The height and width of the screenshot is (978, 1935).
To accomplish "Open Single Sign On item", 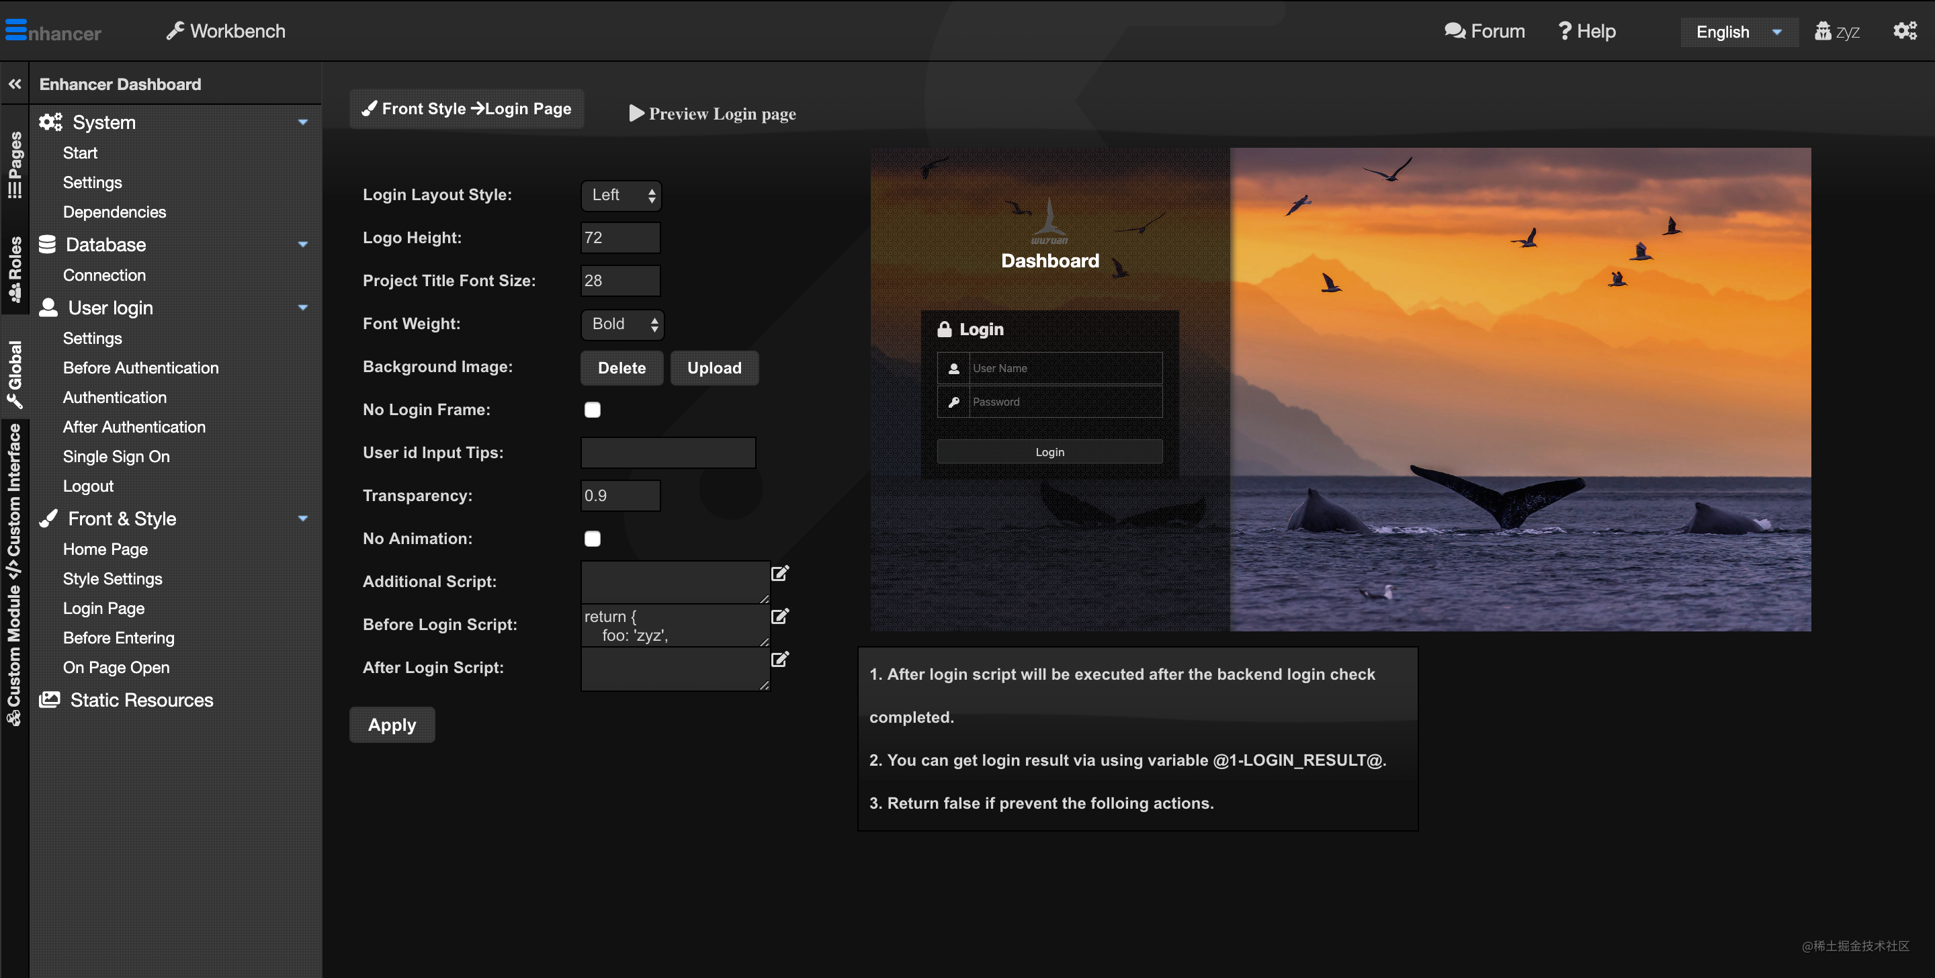I will click(116, 456).
